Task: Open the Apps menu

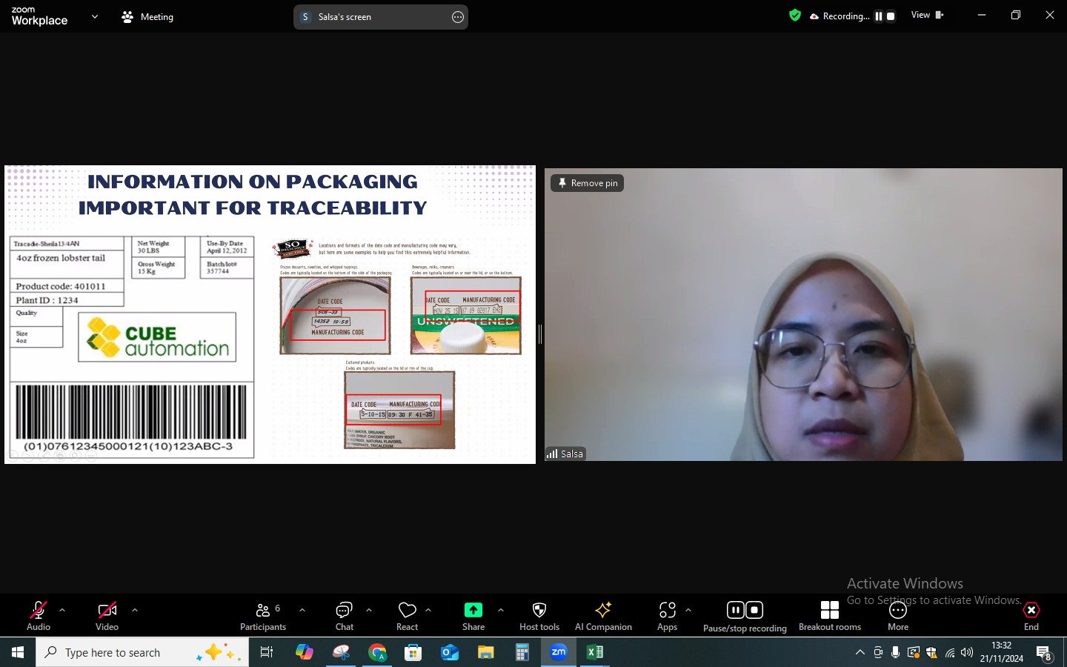Action: [667, 616]
